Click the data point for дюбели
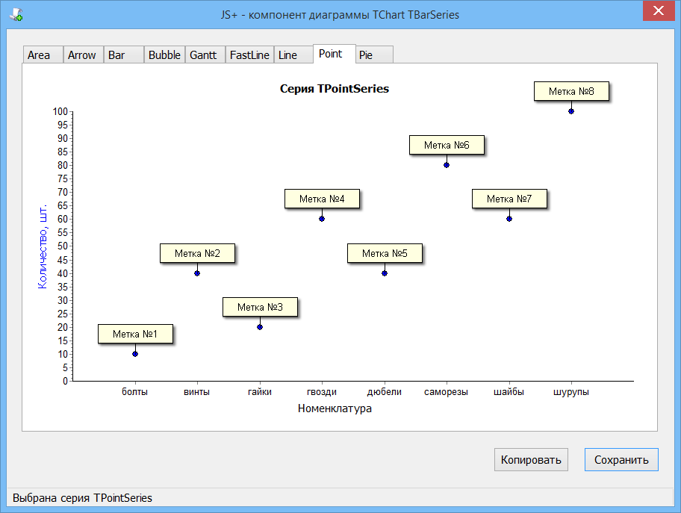This screenshot has width=681, height=513. click(385, 273)
